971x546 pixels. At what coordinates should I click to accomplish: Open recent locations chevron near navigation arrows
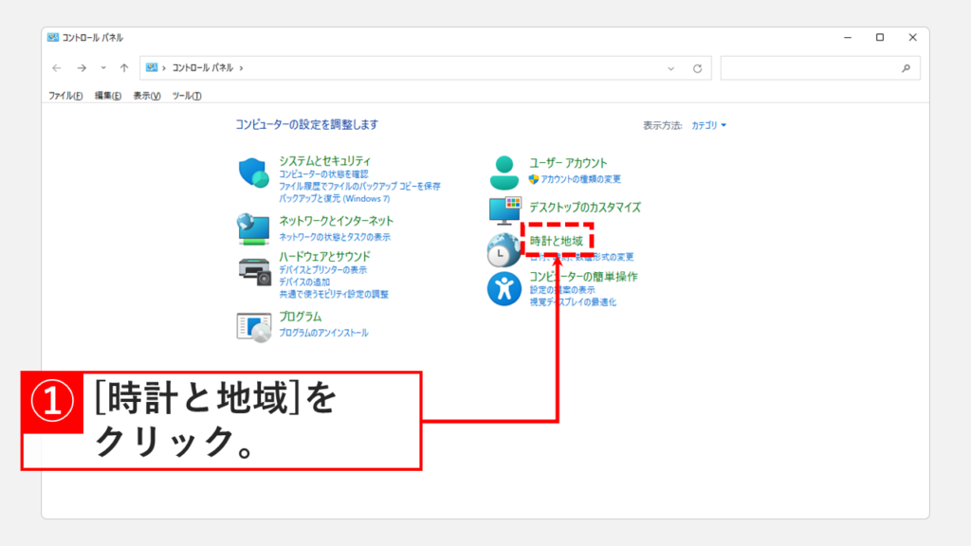[x=103, y=68]
